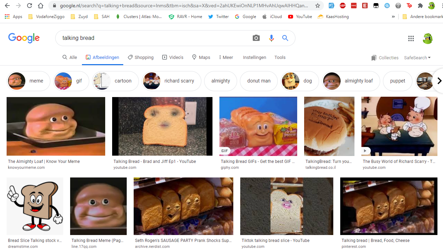Viewport: 443px width, 252px height.
Task: Click the talking bread search field
Action: point(153,38)
